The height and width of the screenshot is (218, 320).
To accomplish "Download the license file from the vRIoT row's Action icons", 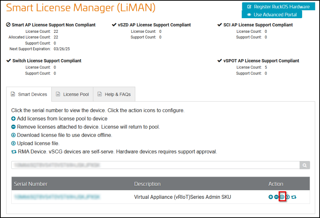I will 282,197.
